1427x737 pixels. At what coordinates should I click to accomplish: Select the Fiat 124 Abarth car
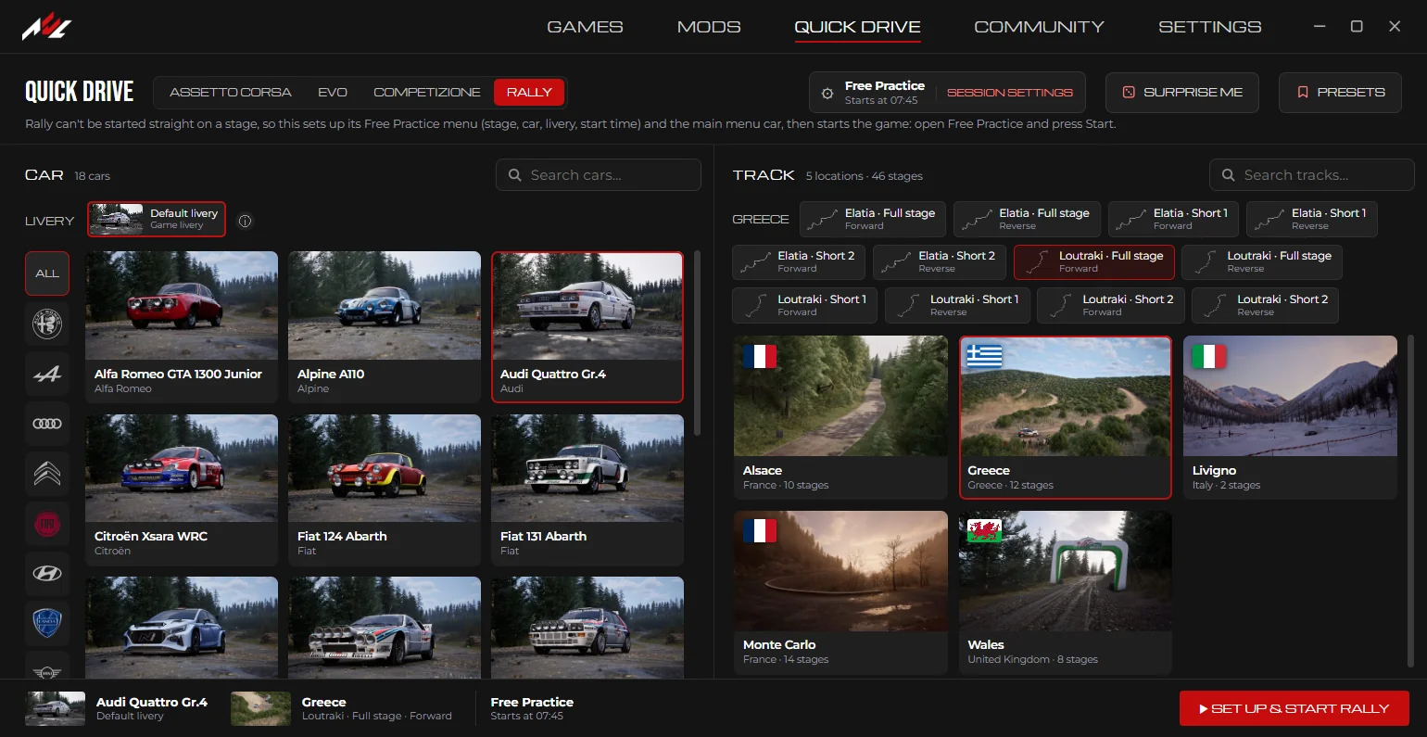click(x=385, y=489)
